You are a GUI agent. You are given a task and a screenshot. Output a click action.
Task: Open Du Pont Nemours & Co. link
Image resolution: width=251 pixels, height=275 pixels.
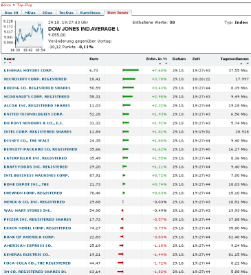(34, 123)
